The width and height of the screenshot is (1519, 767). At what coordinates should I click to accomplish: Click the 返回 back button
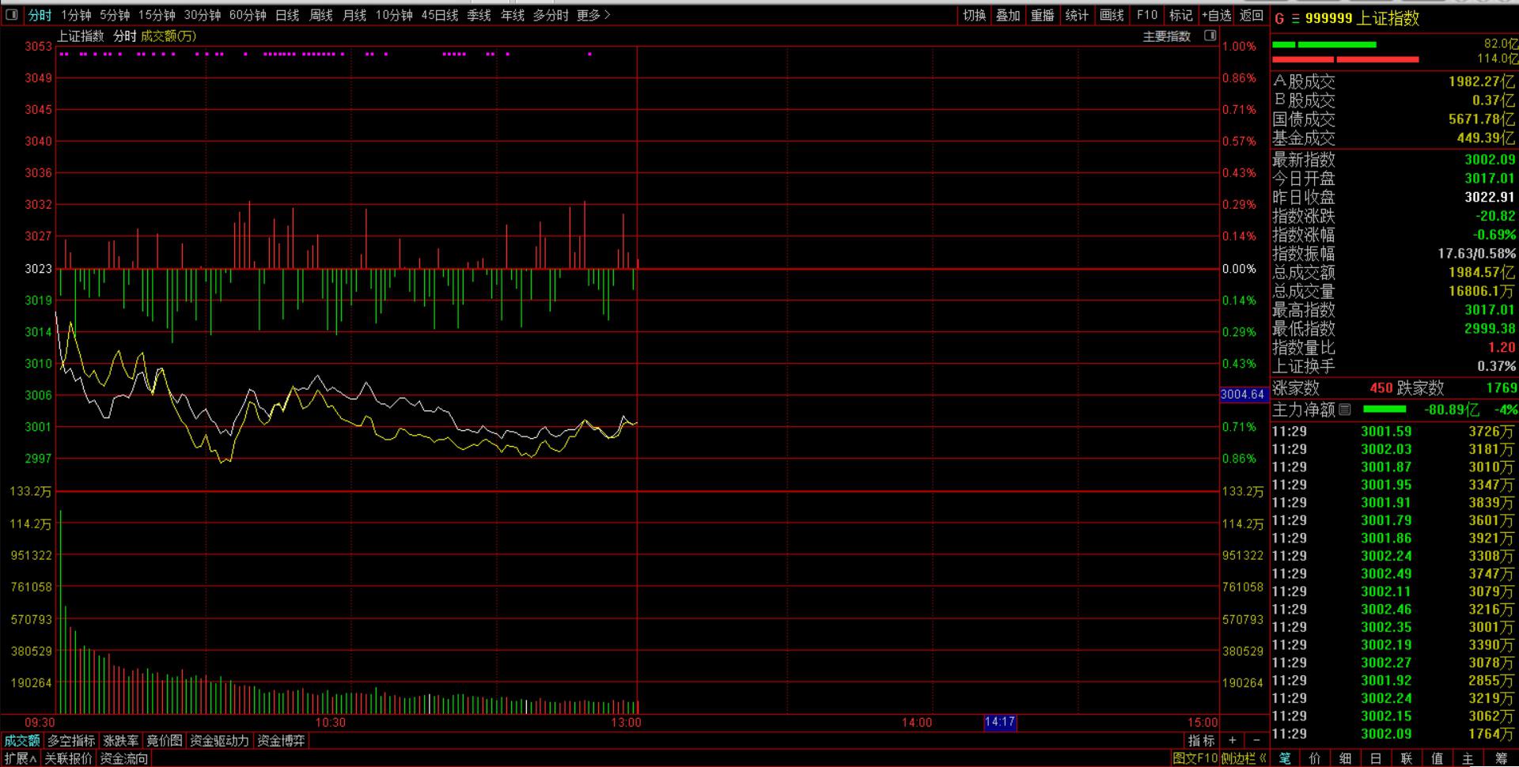(x=1252, y=15)
